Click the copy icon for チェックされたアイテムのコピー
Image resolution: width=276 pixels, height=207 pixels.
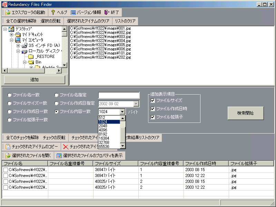coord(8,146)
